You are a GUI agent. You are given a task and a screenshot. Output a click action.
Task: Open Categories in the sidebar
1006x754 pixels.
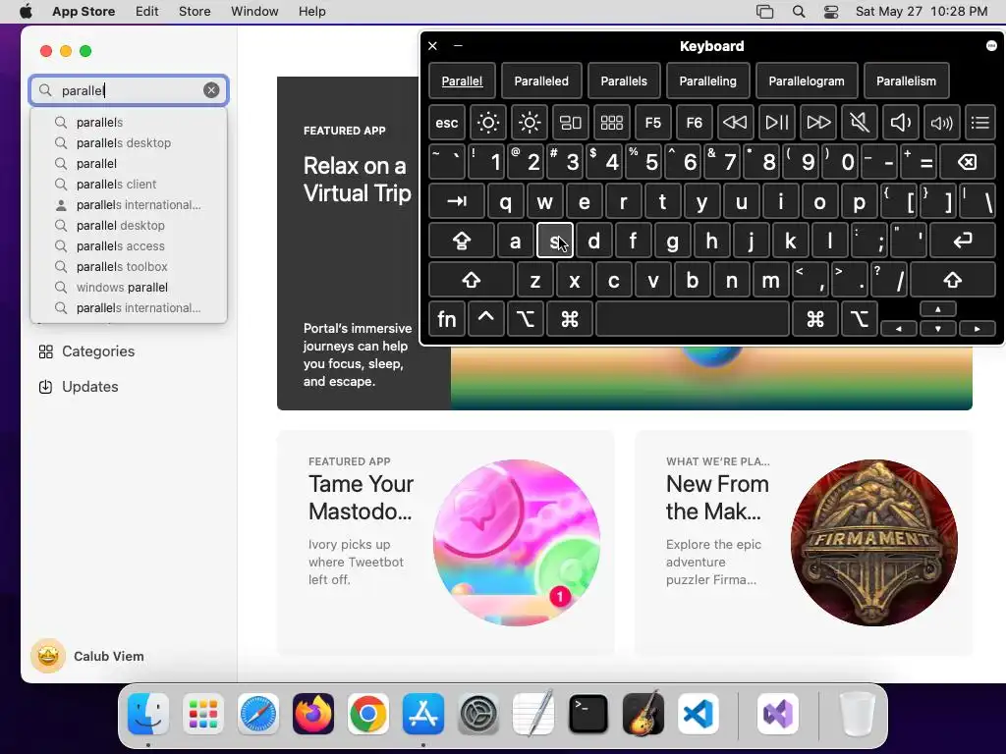click(86, 351)
